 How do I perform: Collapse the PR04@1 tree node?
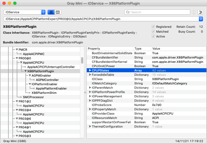pos(17,127)
